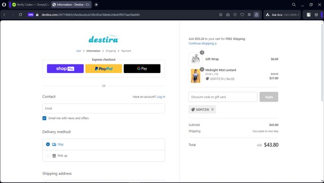The height and width of the screenshot is (183, 324).
Task: Click the Gift Wrap price $6.00
Action: (275, 59)
